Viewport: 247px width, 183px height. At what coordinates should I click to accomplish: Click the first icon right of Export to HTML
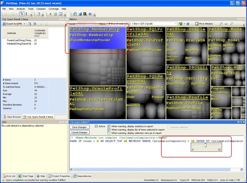tap(30, 24)
